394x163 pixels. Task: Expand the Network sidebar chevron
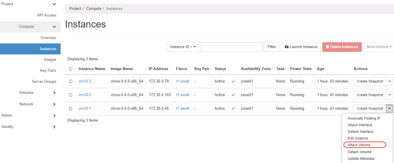[54, 104]
